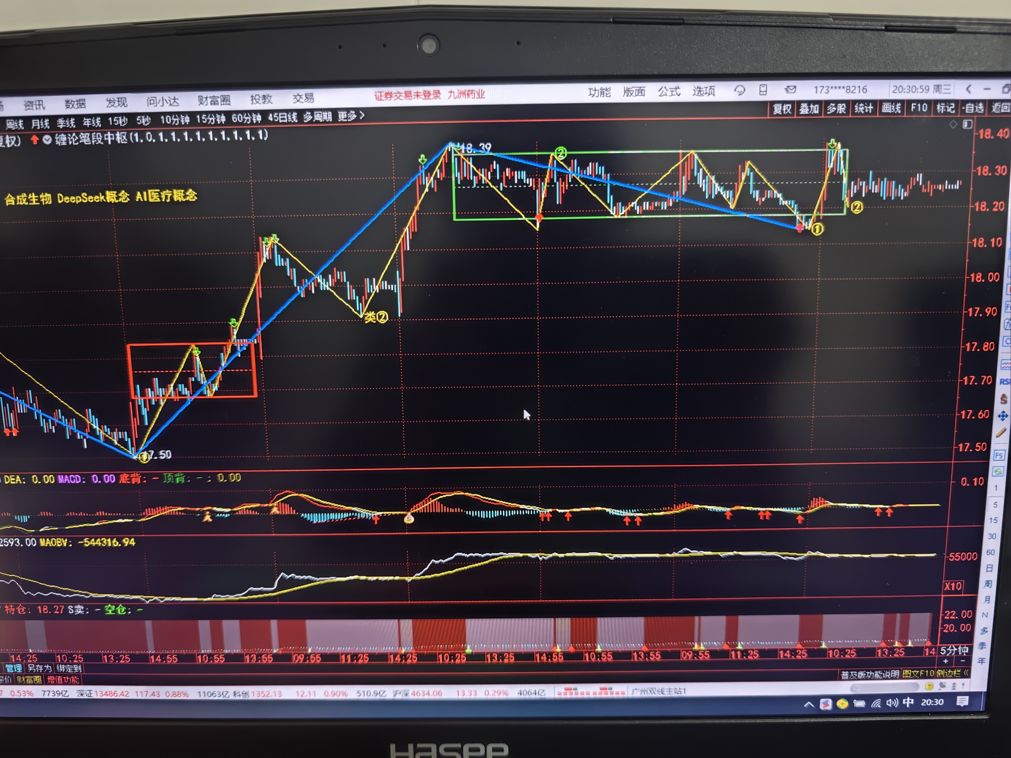The width and height of the screenshot is (1011, 758).
Task: Open the Windows notification center icon
Action: point(962,701)
